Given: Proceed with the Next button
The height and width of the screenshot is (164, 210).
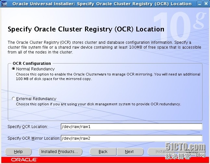Looking at the screenshot, I should click(x=130, y=152).
